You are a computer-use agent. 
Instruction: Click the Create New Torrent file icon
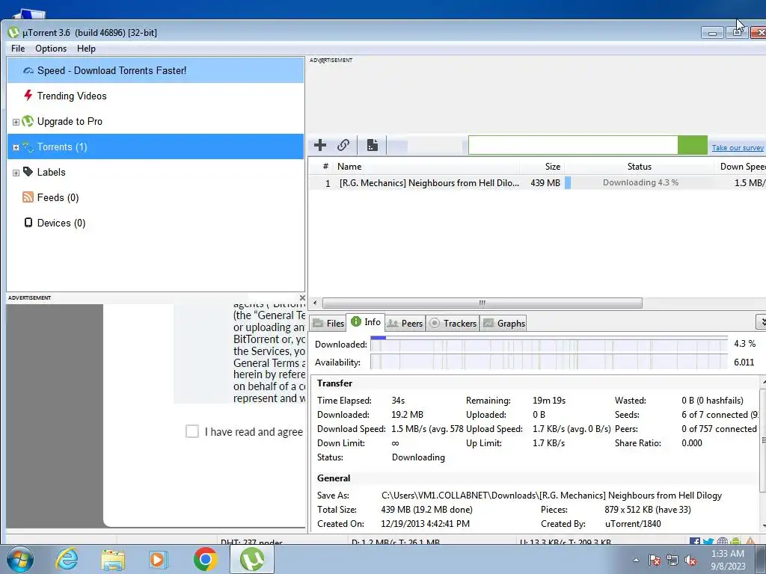pyautogui.click(x=373, y=145)
